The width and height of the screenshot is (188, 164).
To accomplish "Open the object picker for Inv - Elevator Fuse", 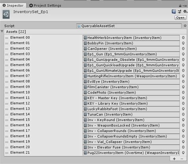I will 183,147.
